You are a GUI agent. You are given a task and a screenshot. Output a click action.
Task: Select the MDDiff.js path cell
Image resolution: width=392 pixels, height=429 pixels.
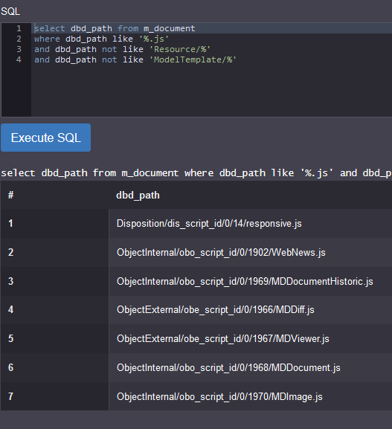pos(251,310)
